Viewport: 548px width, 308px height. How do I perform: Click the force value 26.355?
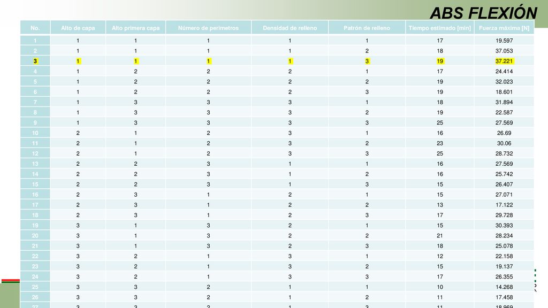coord(504,277)
